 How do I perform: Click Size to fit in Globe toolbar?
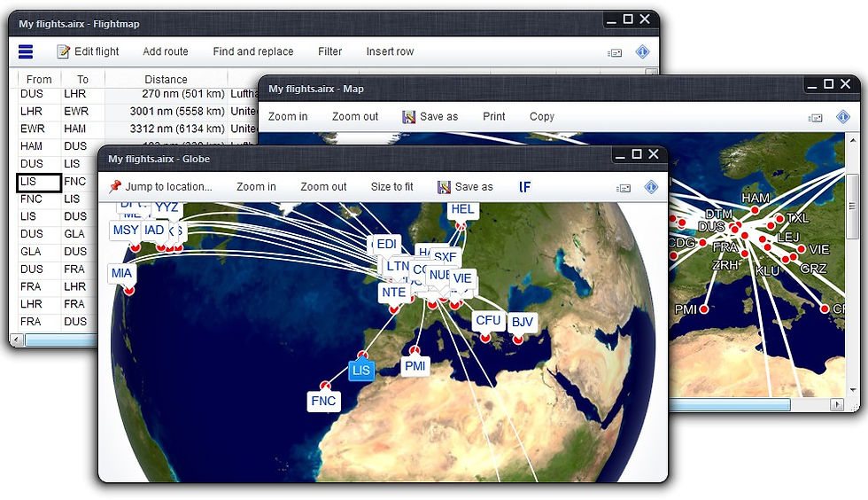(x=391, y=187)
